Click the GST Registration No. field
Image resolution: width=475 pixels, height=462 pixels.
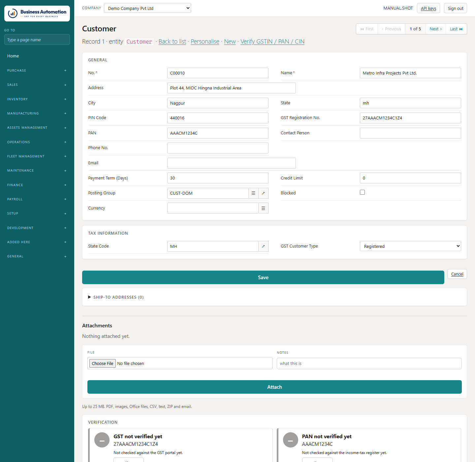pyautogui.click(x=410, y=118)
